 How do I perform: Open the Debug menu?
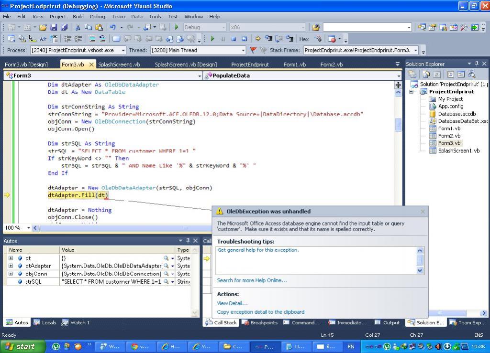pos(97,17)
